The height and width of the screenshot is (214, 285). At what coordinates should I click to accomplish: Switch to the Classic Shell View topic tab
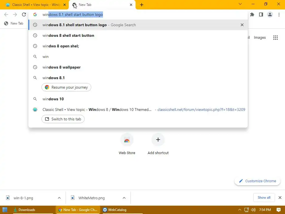tap(34, 5)
